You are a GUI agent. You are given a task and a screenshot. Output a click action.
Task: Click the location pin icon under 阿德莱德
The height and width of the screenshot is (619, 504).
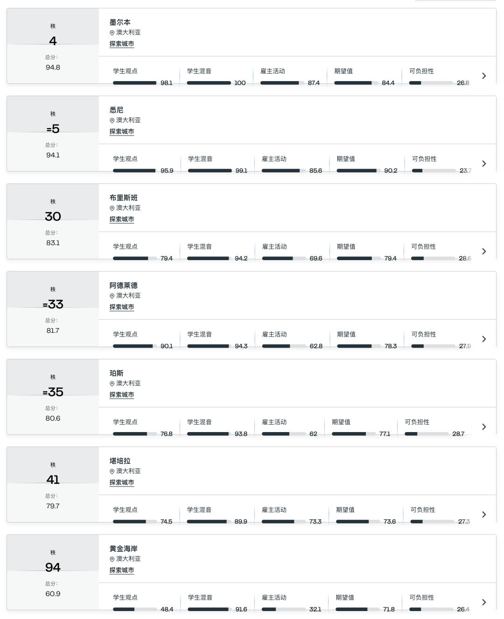point(112,296)
